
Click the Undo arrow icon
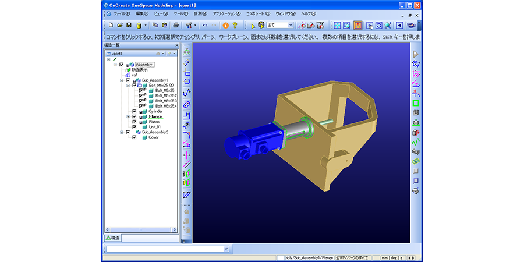[204, 26]
